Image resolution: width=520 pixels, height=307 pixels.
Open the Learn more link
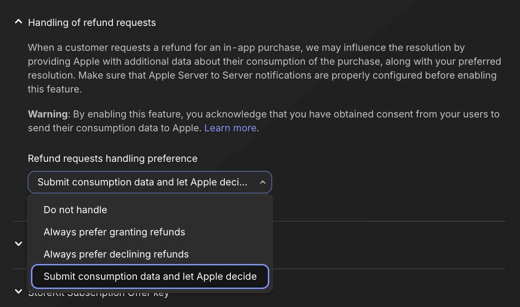pos(230,128)
